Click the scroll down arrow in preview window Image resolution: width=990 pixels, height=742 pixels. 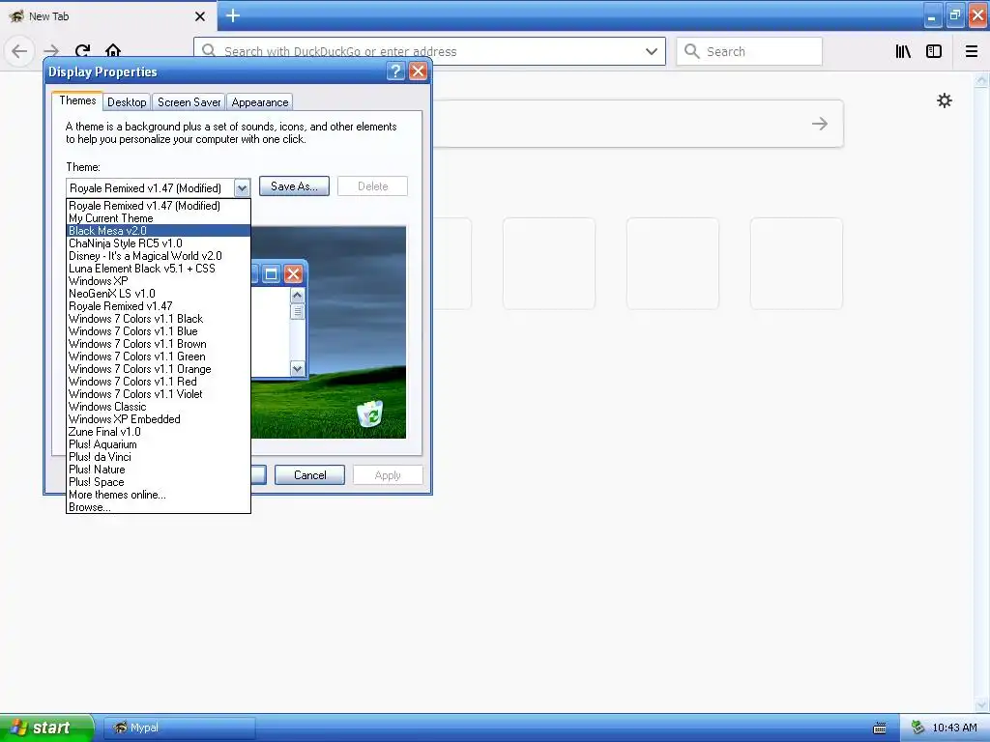pyautogui.click(x=298, y=368)
